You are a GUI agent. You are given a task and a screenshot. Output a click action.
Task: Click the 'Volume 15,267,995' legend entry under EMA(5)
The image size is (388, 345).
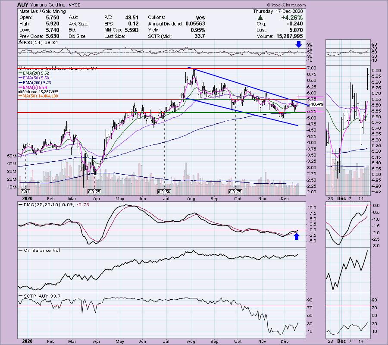point(41,92)
